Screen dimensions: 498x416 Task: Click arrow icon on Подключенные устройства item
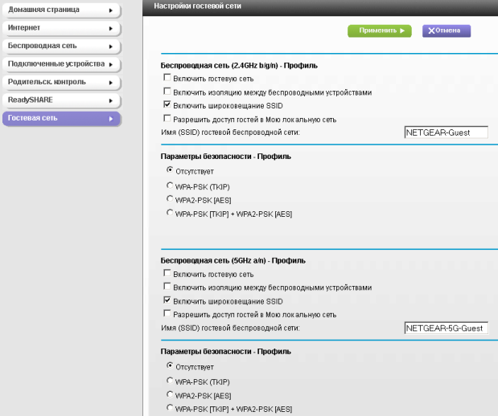[x=111, y=65]
